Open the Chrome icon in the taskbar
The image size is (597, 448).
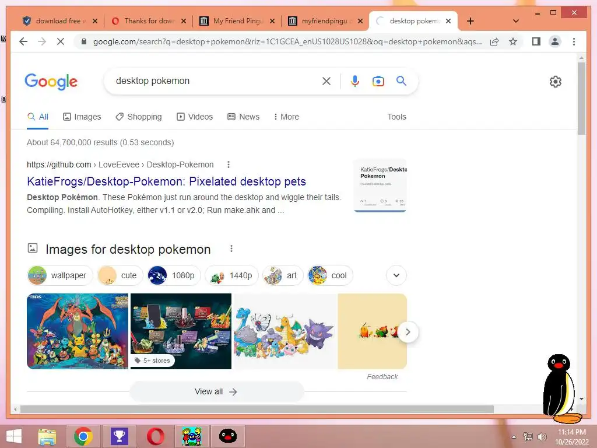(83, 436)
